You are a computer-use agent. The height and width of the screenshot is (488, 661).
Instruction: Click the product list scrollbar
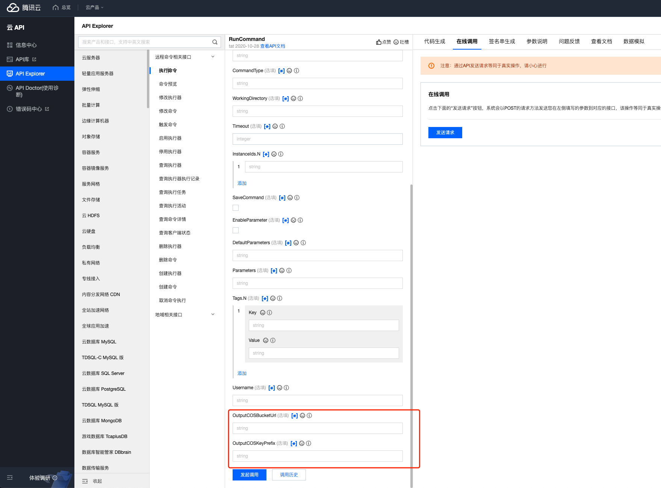pyautogui.click(x=148, y=79)
